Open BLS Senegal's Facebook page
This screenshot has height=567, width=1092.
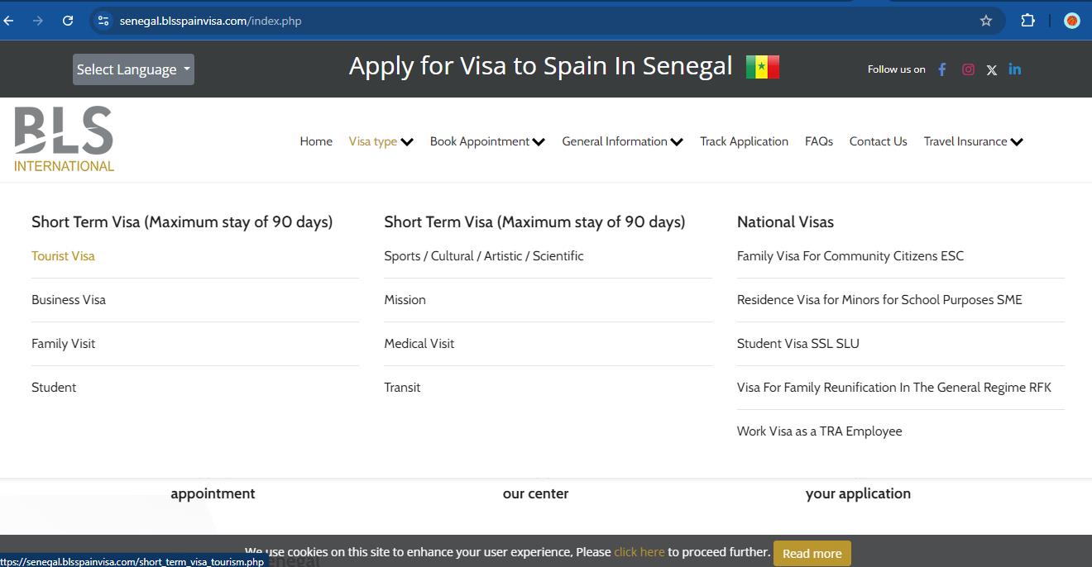click(941, 69)
